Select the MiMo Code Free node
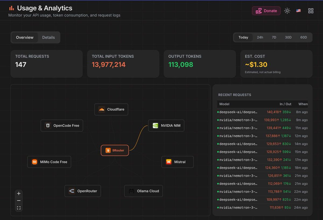The height and width of the screenshot is (220, 323). coord(49,162)
